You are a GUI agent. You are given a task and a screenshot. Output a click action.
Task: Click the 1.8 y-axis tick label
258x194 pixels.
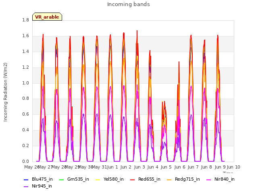(25, 20)
